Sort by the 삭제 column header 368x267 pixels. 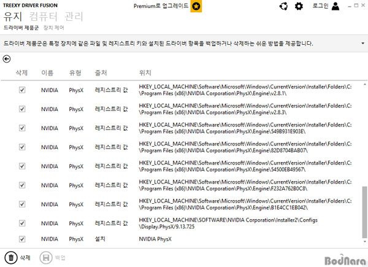21,73
